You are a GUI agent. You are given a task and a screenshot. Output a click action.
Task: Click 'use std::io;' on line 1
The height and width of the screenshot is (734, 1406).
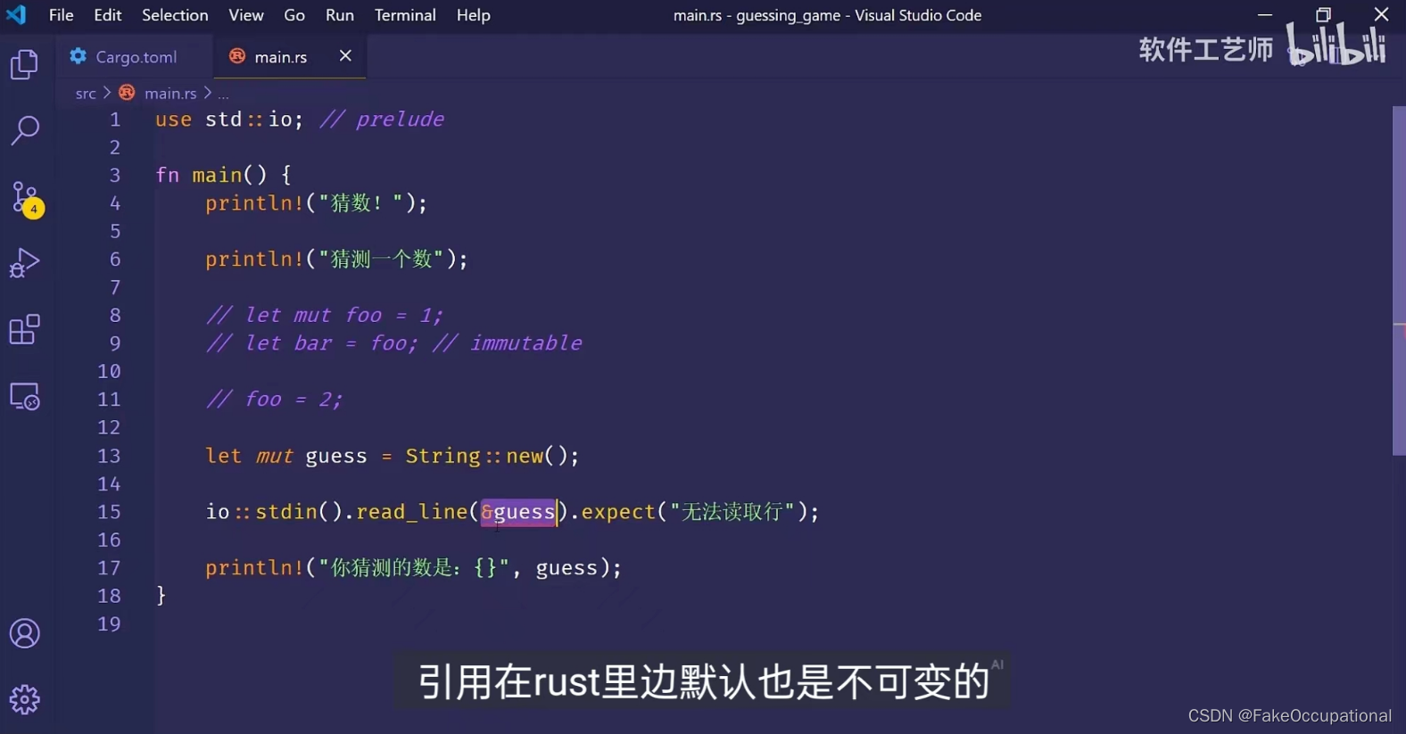click(x=229, y=120)
